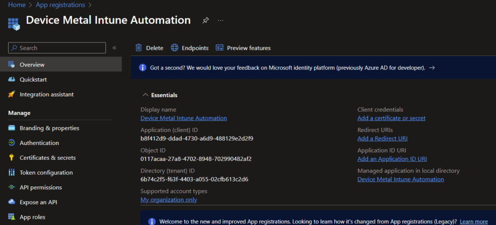Click the Client credentials label
496x225 pixels.
[x=380, y=110]
